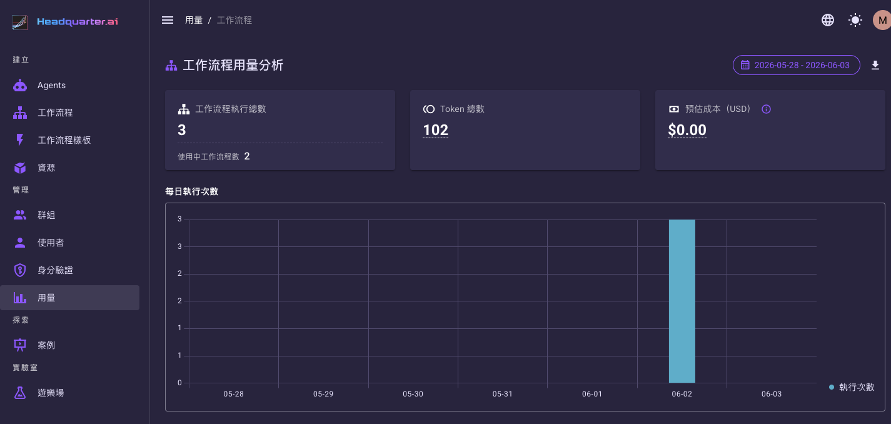
Task: Open 使用者 management page
Action: pyautogui.click(x=69, y=243)
